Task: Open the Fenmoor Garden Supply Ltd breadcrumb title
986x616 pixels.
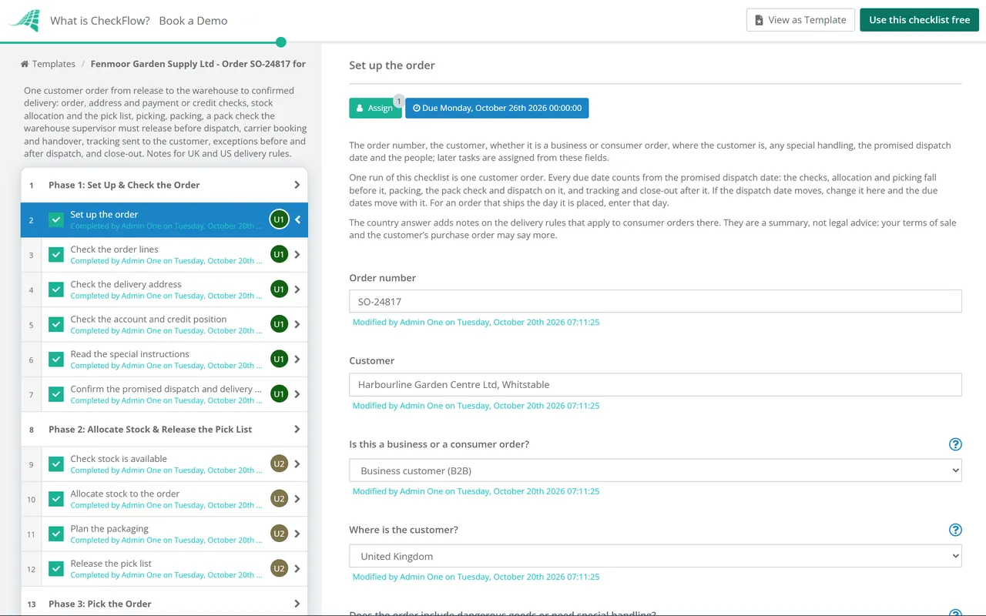Action: [198, 64]
